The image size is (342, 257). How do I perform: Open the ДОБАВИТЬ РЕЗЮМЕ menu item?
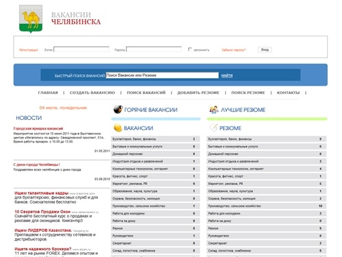198,93
